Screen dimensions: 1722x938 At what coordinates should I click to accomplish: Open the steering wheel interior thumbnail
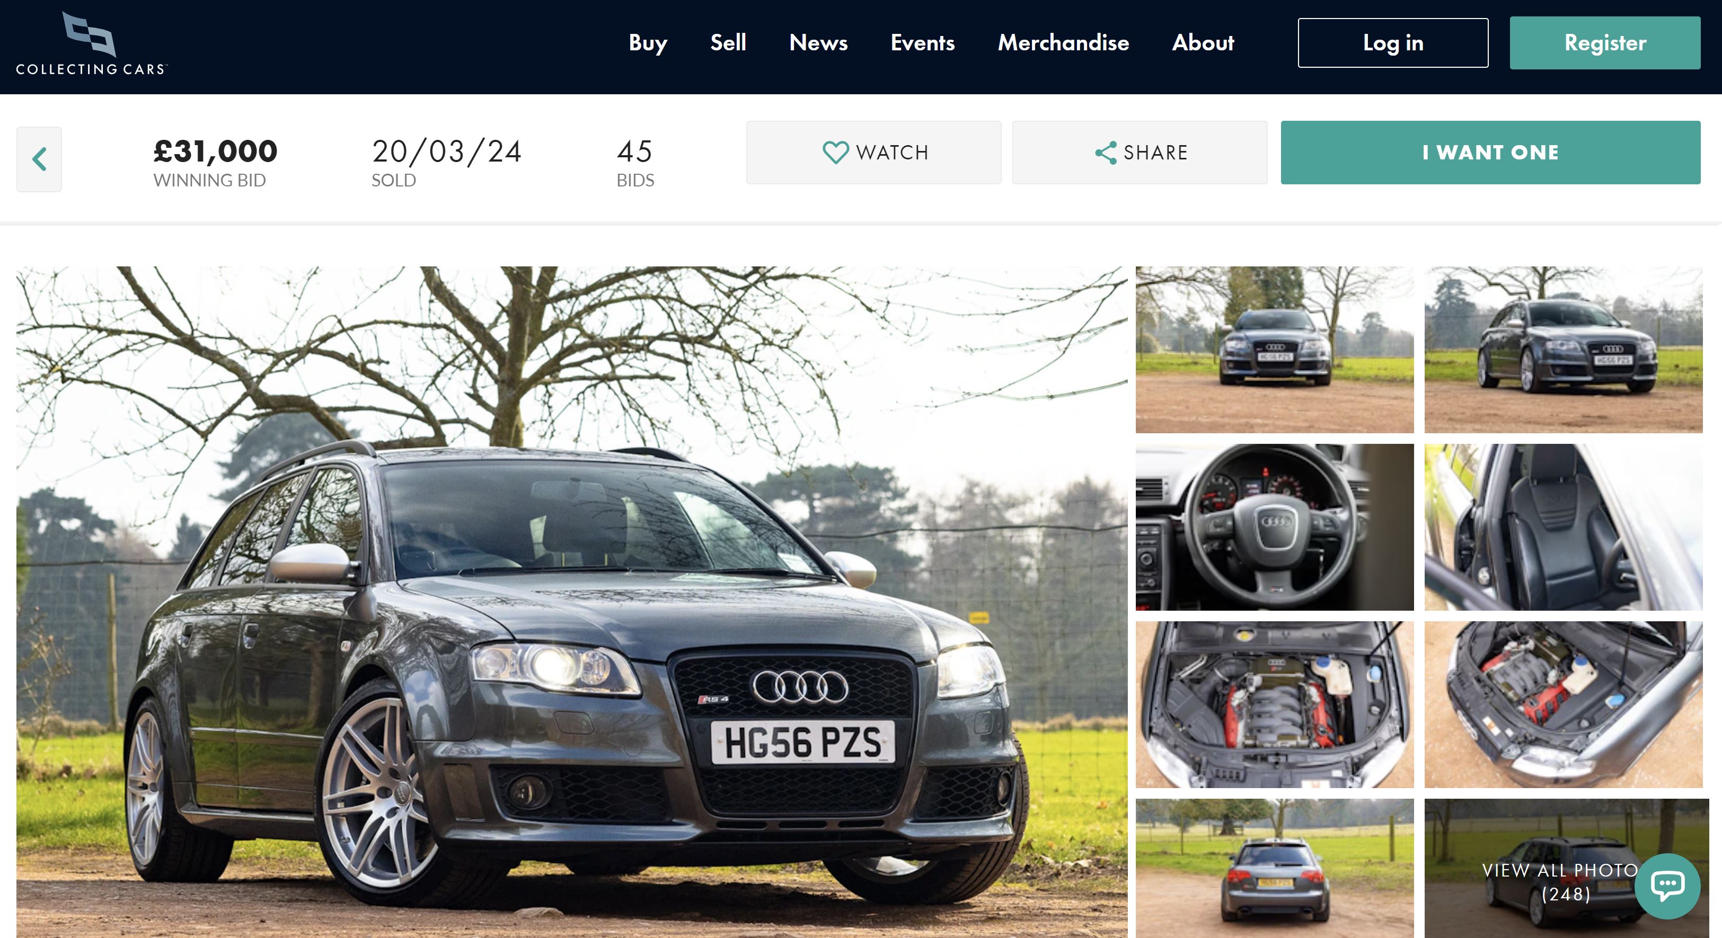tap(1274, 526)
